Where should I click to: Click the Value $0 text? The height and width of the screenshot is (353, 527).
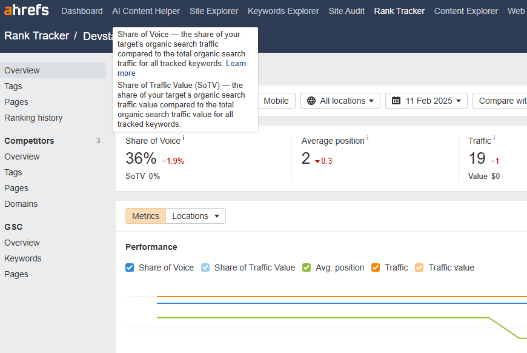tap(484, 176)
